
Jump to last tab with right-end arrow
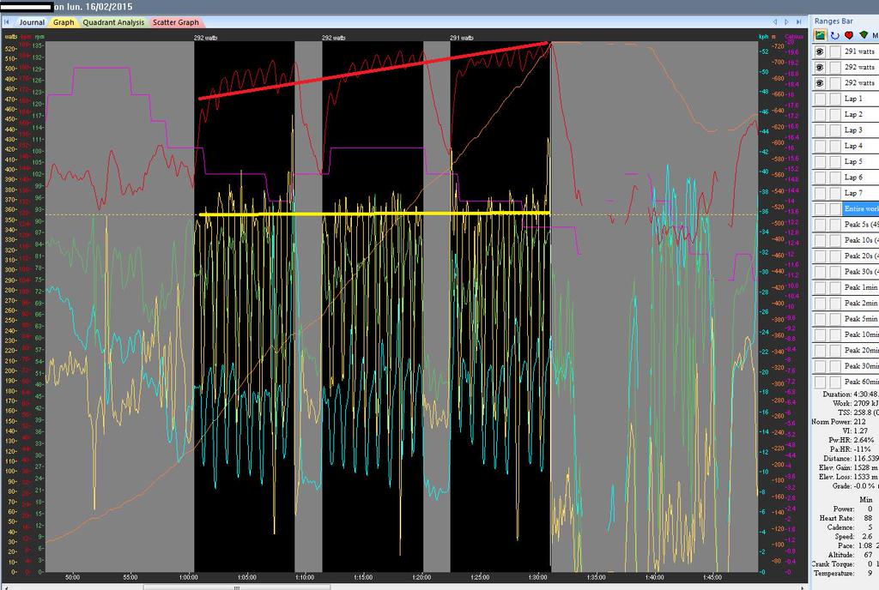pyautogui.click(x=799, y=21)
